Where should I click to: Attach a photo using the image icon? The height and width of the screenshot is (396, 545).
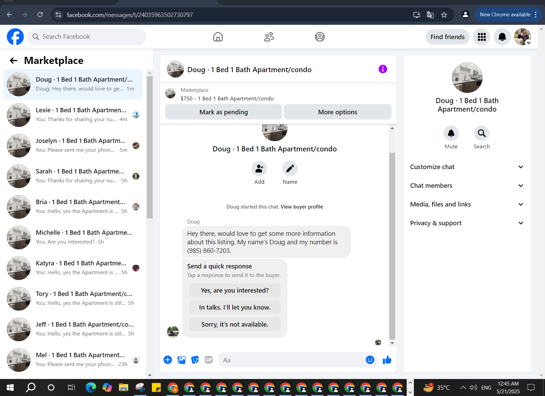pos(182,360)
